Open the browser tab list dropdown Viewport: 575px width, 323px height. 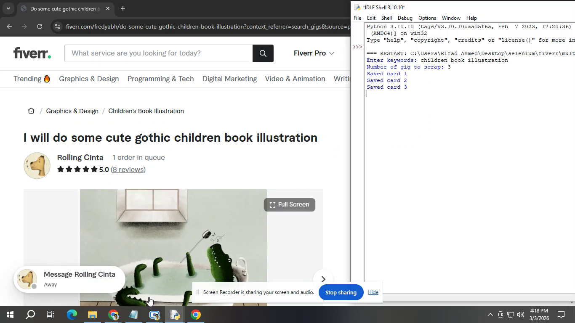[8, 8]
